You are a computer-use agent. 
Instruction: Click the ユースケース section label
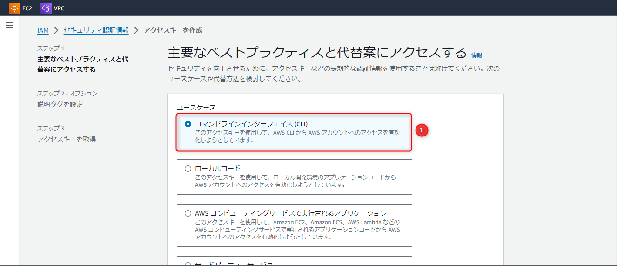click(196, 108)
